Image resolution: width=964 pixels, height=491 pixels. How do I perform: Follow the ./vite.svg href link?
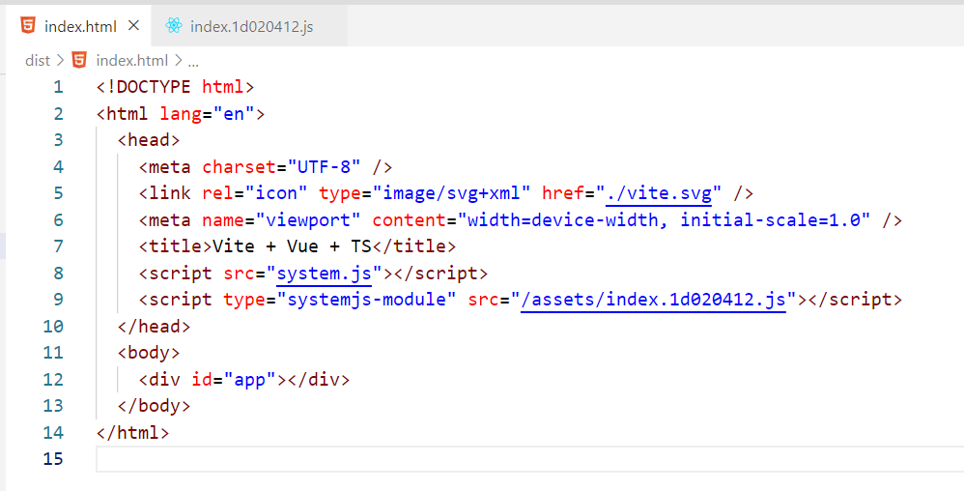[x=659, y=193]
